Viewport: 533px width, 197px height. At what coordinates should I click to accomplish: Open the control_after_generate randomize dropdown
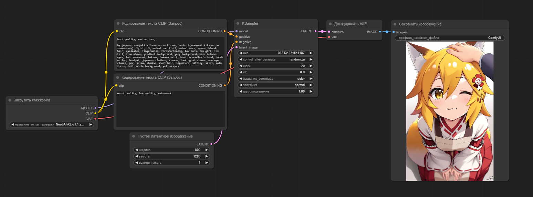pos(276,59)
